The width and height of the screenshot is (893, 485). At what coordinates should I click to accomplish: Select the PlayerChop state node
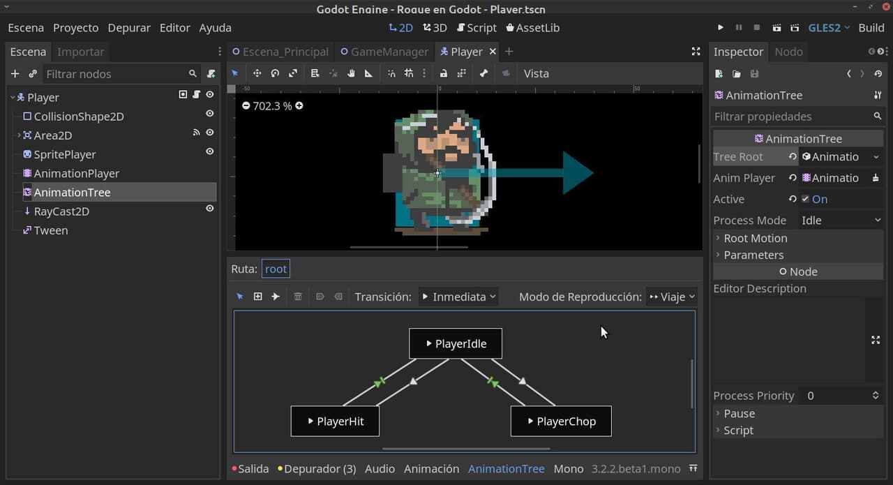(x=561, y=421)
